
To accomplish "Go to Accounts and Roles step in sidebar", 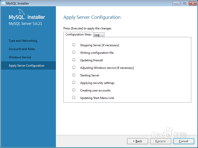I will coord(22,49).
